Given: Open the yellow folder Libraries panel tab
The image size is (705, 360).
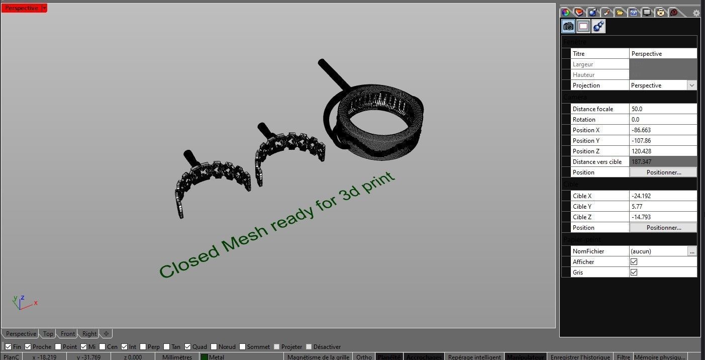Looking at the screenshot, I should [x=620, y=12].
